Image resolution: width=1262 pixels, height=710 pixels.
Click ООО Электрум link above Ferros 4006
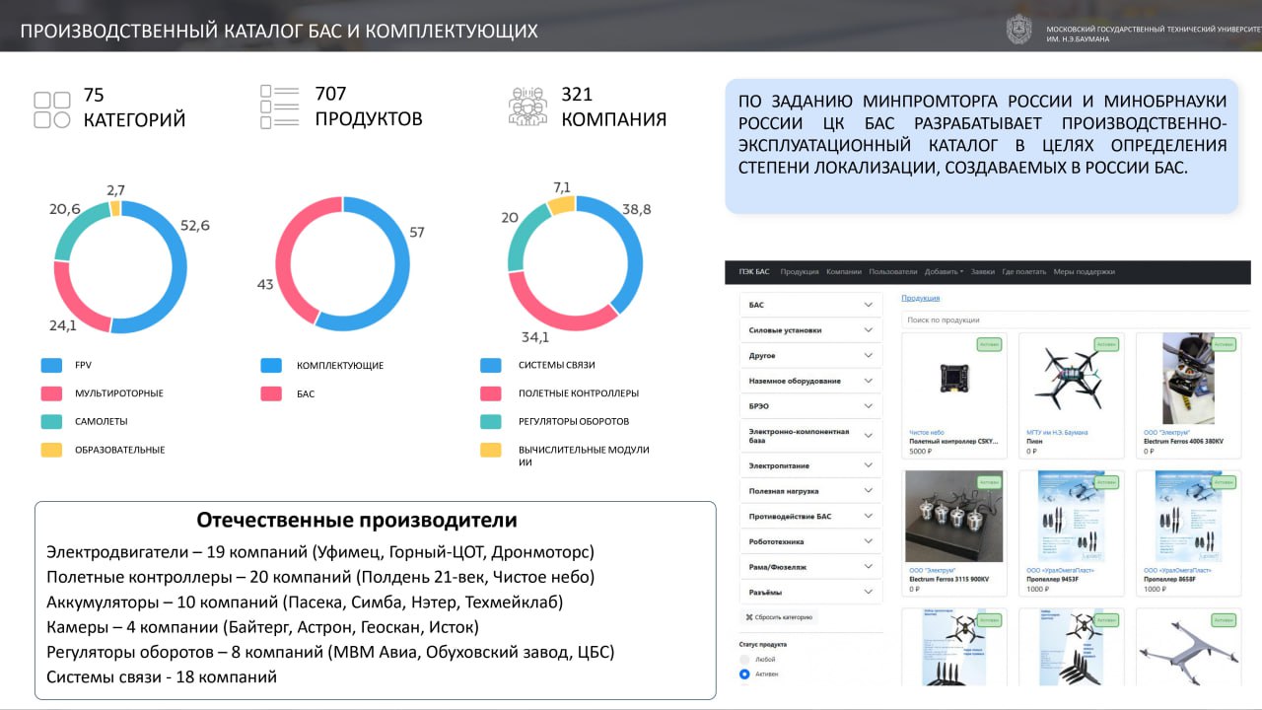pos(1166,432)
